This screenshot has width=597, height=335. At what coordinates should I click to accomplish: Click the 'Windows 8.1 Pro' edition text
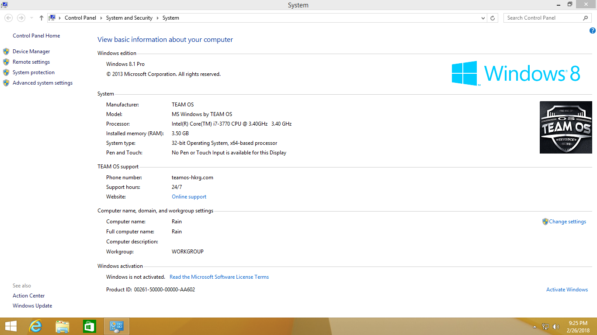(125, 64)
